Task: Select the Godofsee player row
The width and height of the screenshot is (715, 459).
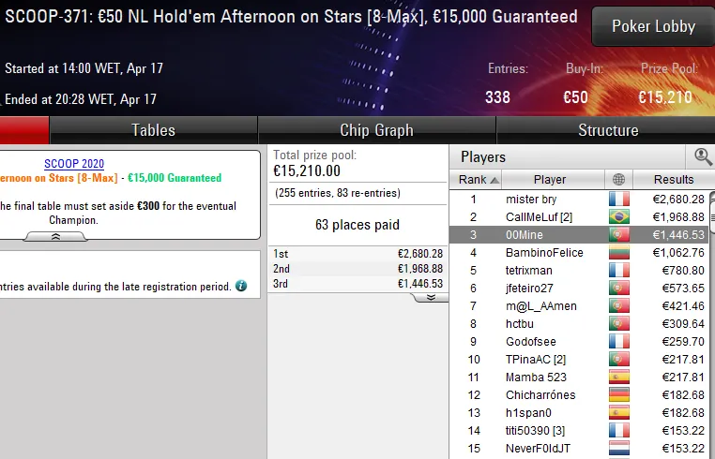Action: pos(530,342)
